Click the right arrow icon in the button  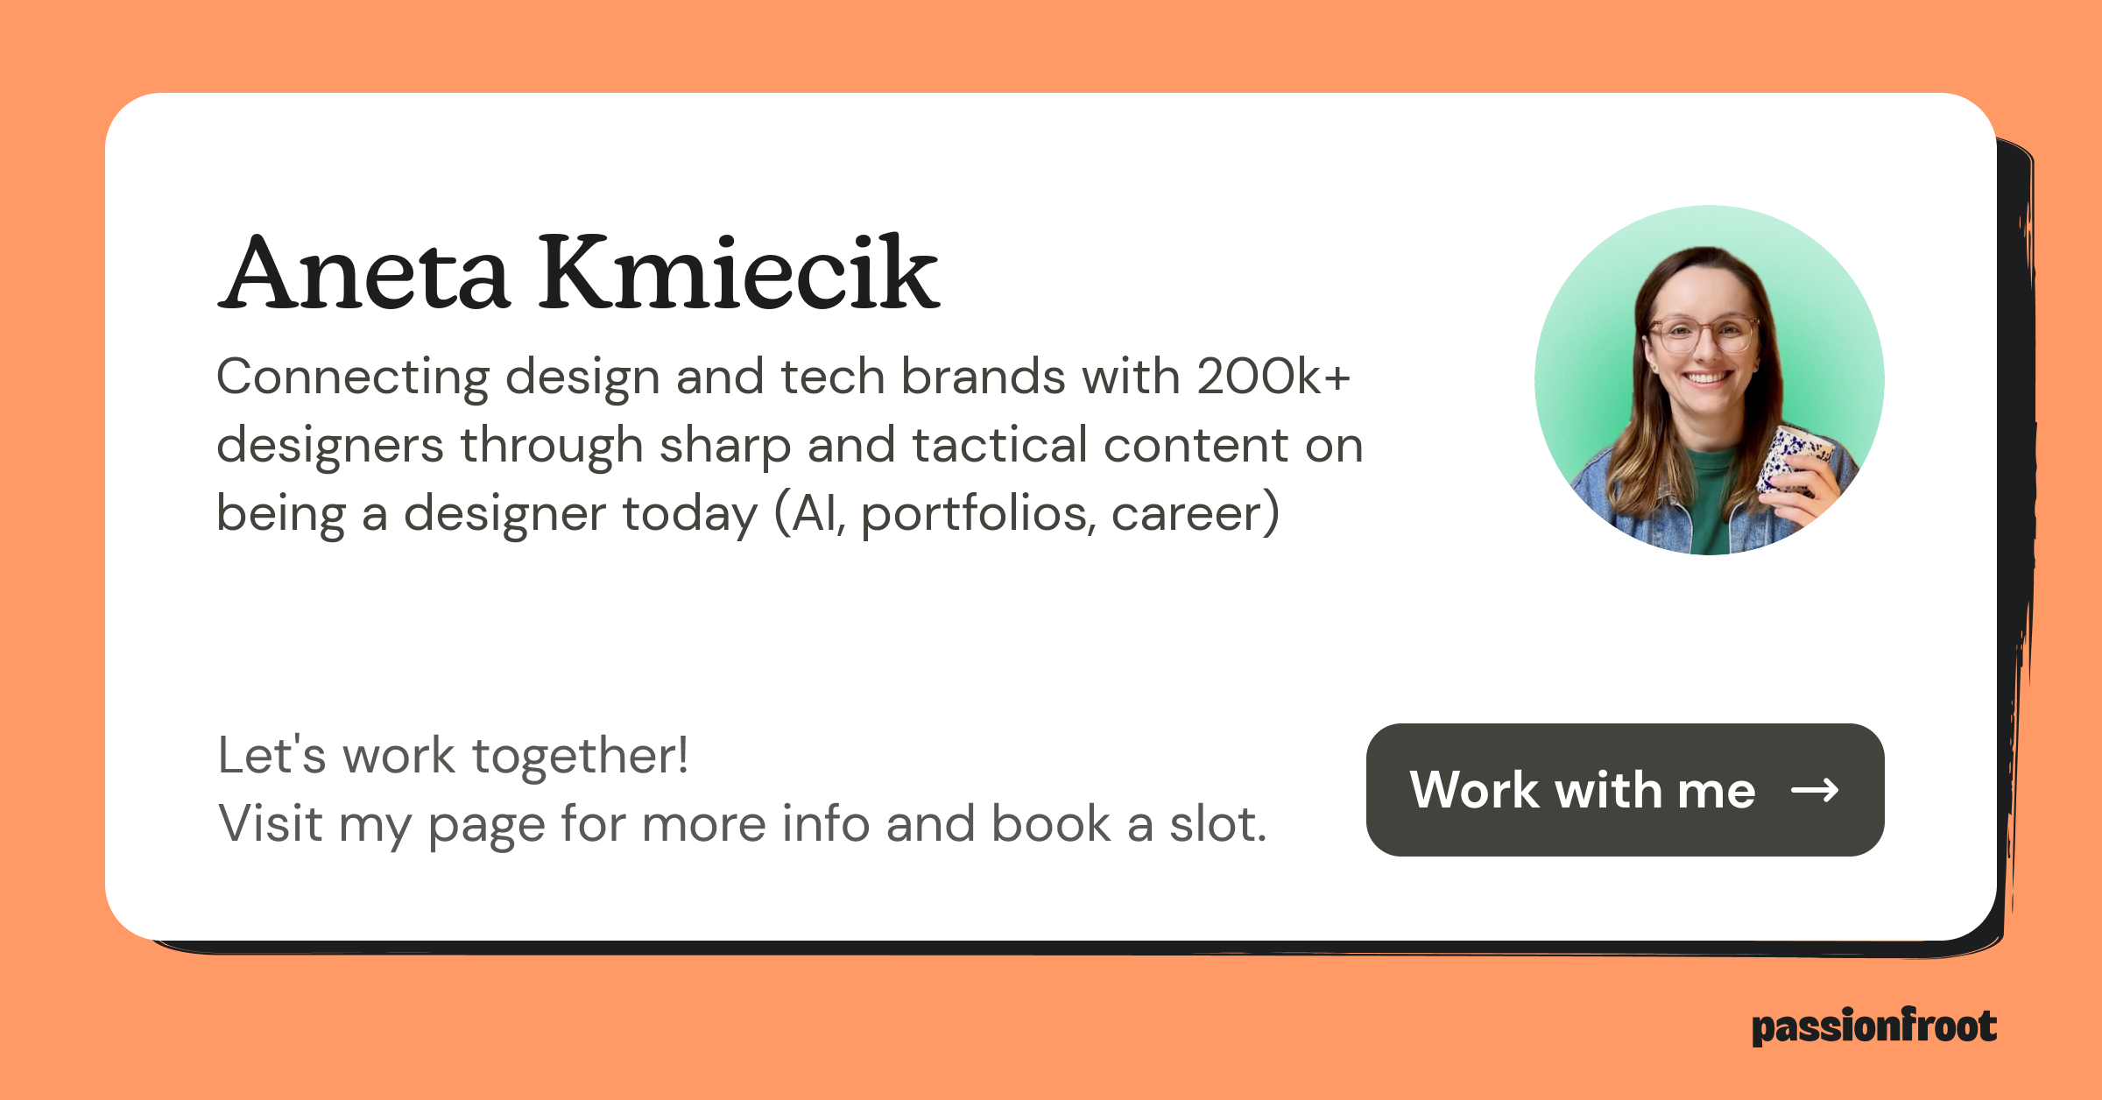(x=1815, y=791)
